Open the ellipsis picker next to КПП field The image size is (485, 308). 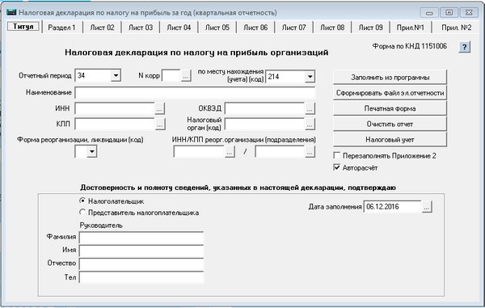pyautogui.click(x=159, y=124)
